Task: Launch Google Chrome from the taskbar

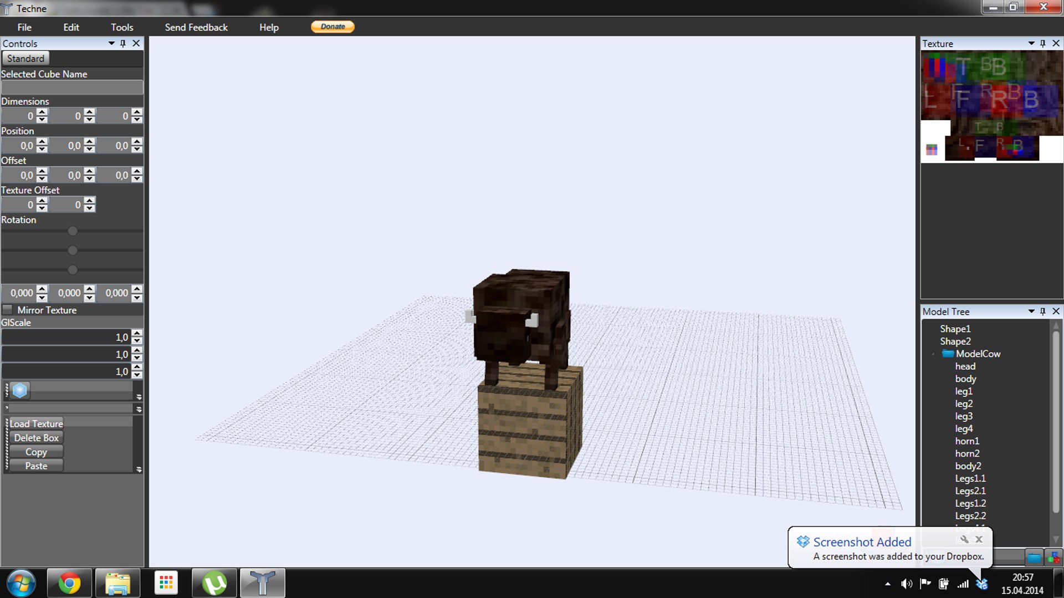Action: point(69,584)
